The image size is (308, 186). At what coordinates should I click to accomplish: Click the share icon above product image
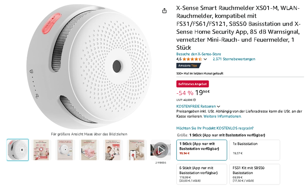165,11
